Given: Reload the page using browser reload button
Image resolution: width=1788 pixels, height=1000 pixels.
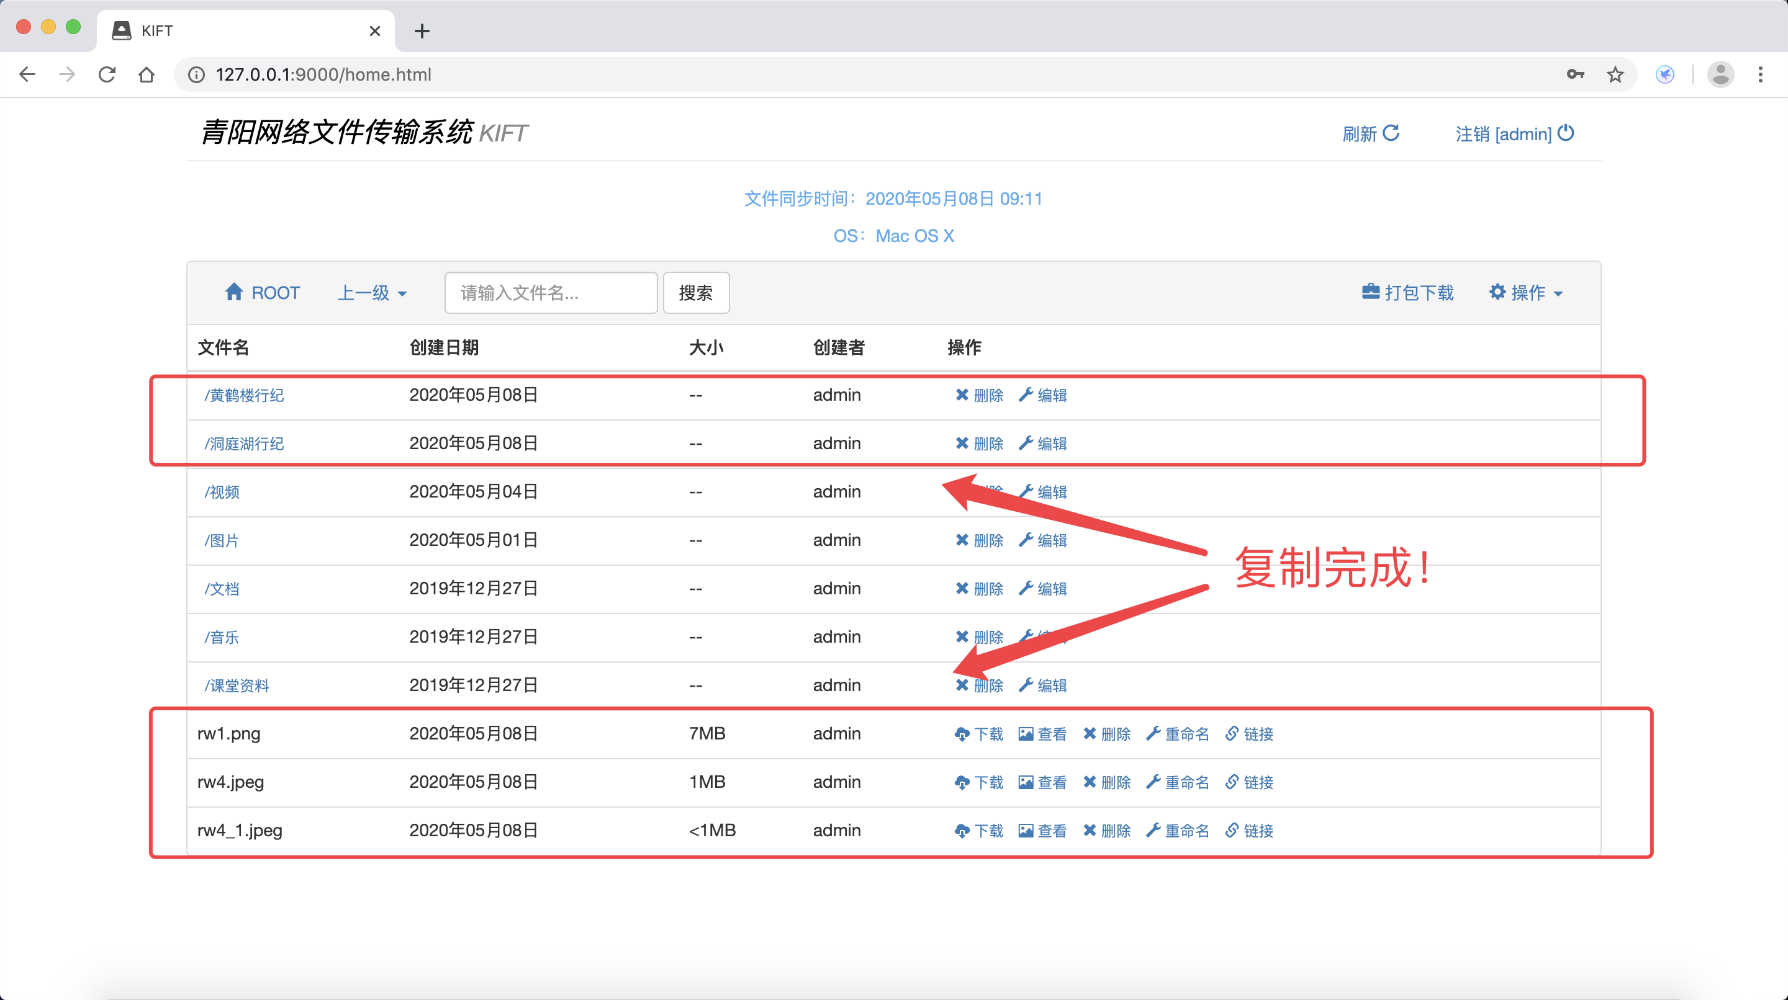Looking at the screenshot, I should (x=107, y=74).
